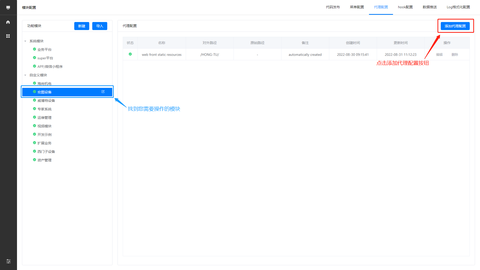Click the edit icon on 宏图设备 row
The height and width of the screenshot is (270, 480).
[x=103, y=92]
